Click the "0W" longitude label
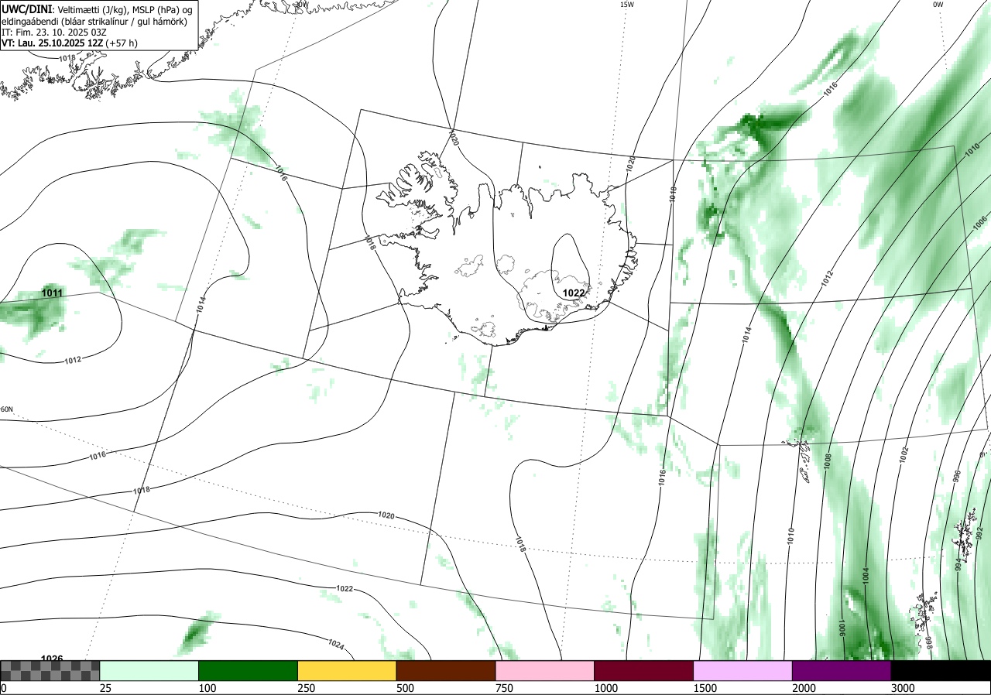This screenshot has height=695, width=991. [938, 5]
